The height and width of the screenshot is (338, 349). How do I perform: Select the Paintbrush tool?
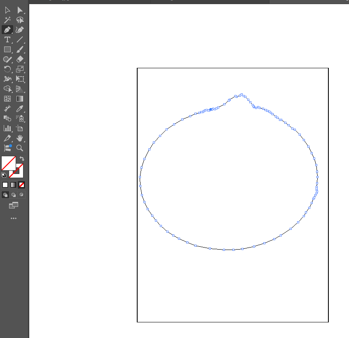[20, 49]
